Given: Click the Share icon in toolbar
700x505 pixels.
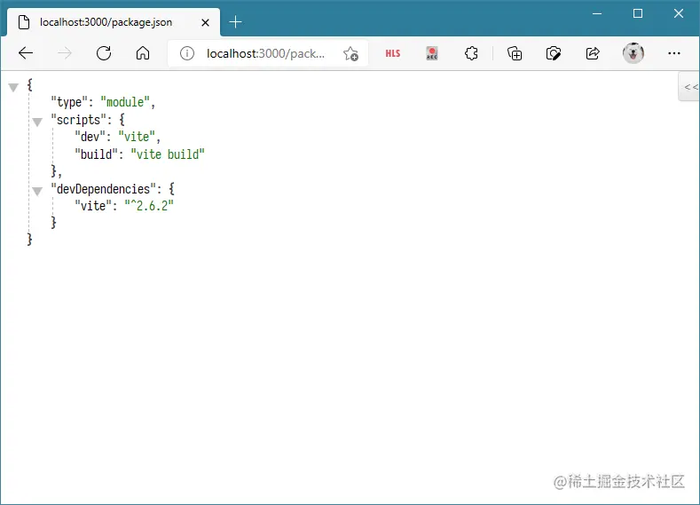Looking at the screenshot, I should [593, 53].
